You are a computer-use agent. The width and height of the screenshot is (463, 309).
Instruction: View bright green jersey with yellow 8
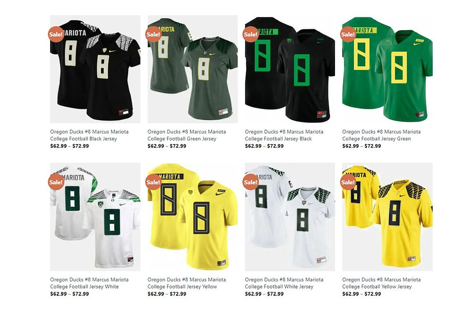click(x=387, y=69)
